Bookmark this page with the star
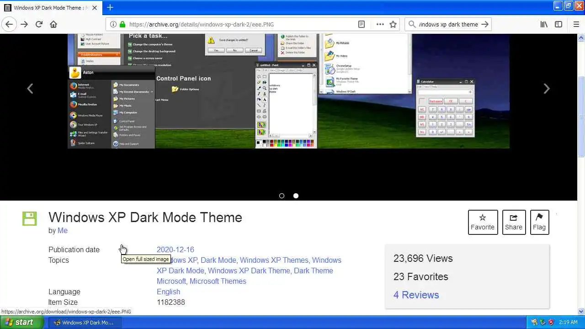 (x=393, y=24)
